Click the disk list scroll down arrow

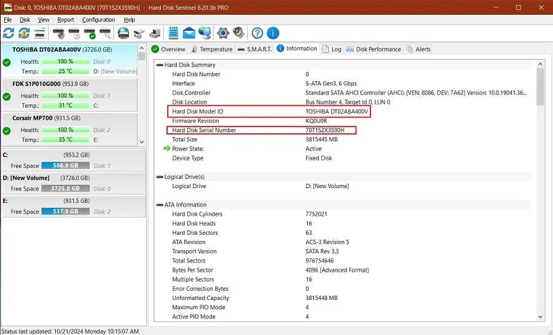point(142,142)
